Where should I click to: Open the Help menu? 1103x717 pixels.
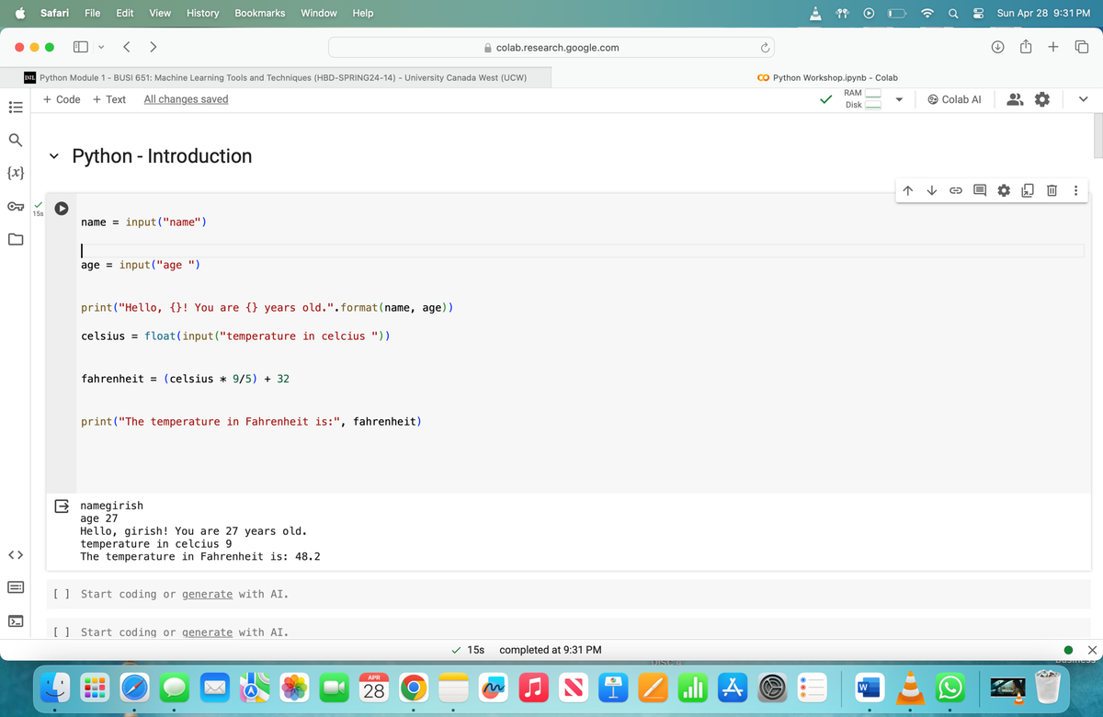click(363, 13)
